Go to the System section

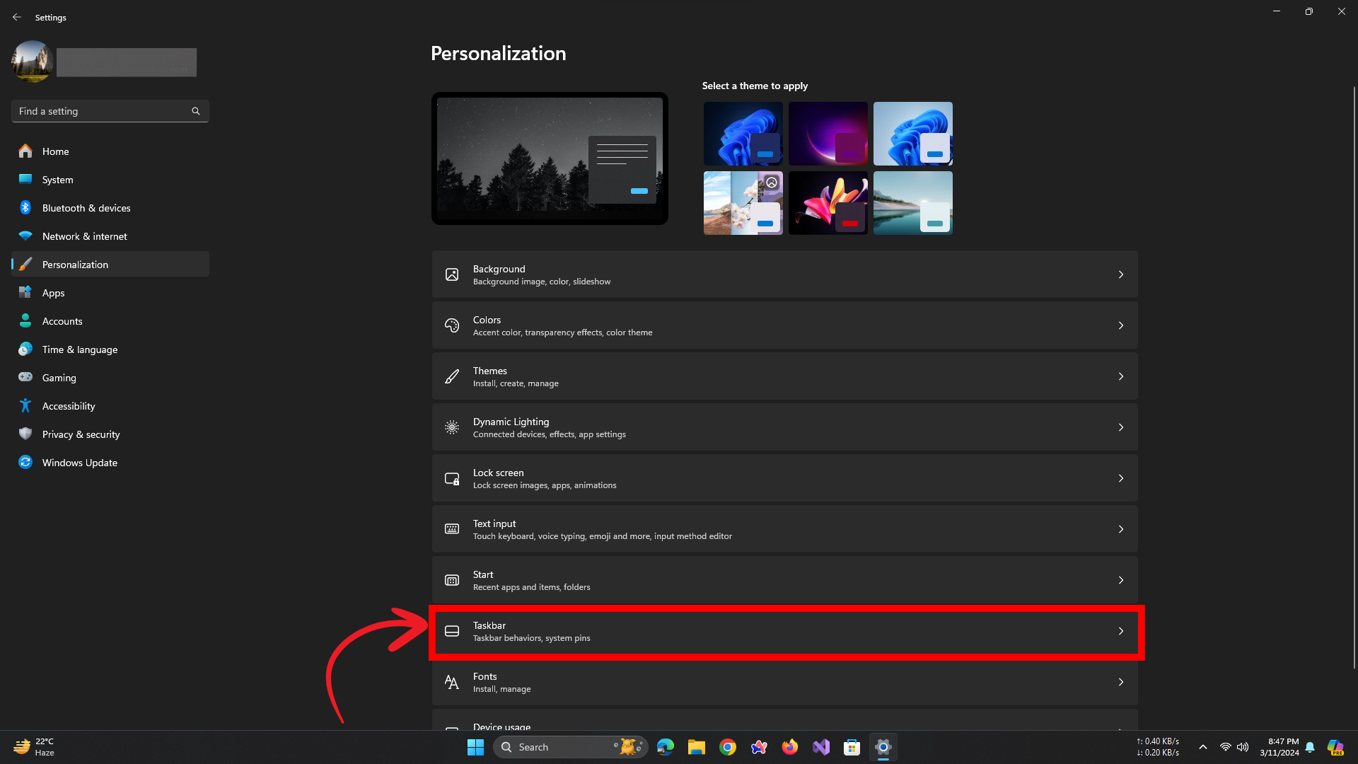coord(57,180)
